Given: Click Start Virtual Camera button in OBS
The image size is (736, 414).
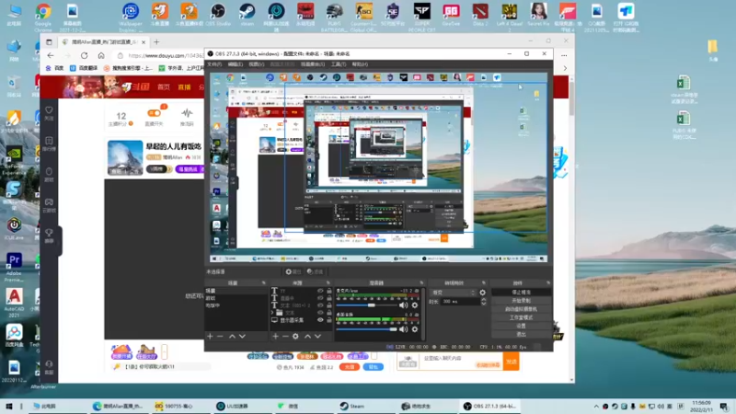Looking at the screenshot, I should point(521,309).
